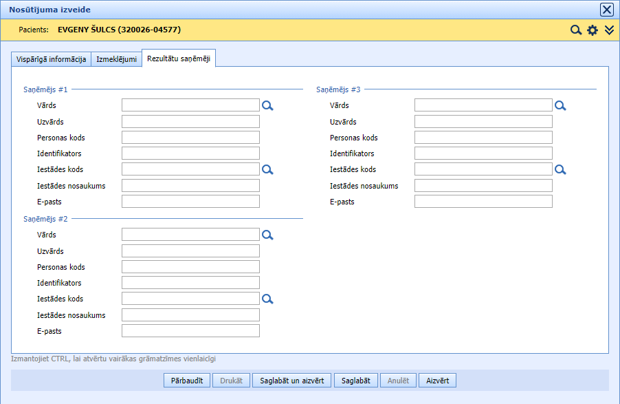Click lookup icon next to Saņēmējs #1 Vārds

click(x=268, y=105)
